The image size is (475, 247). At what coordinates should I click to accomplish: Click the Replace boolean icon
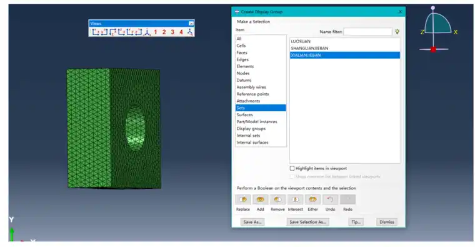(x=243, y=199)
